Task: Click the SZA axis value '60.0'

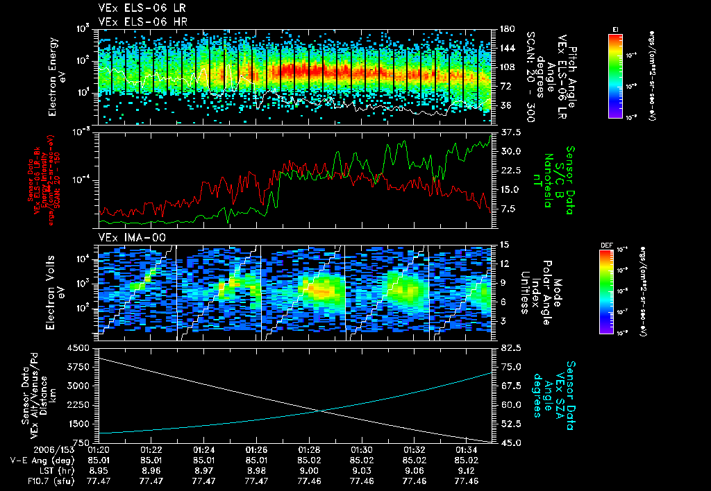Action: tap(512, 405)
